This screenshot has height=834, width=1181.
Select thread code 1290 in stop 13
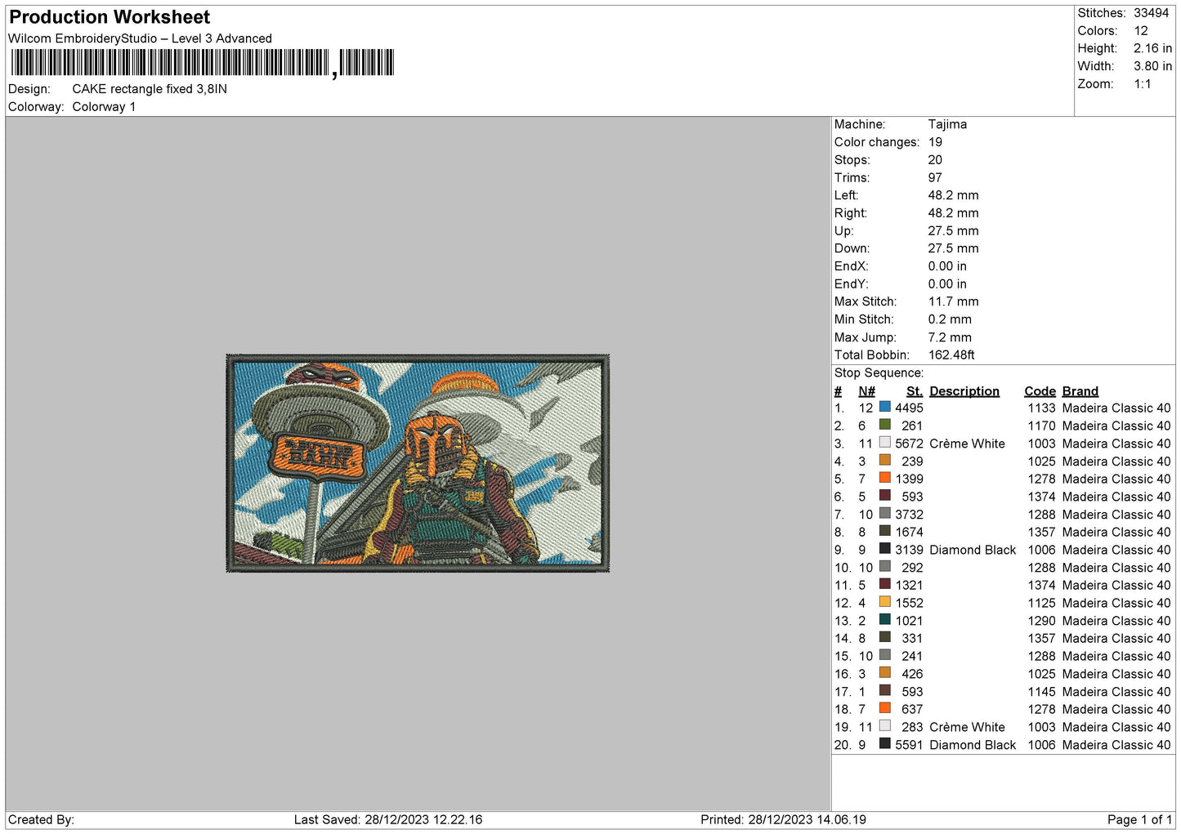pos(1041,621)
